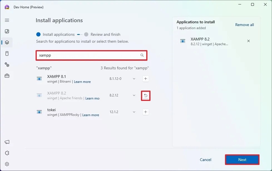Image resolution: width=272 pixels, height=171 pixels.
Task: Open the Dashboard section in the sidebar
Action: (7, 31)
